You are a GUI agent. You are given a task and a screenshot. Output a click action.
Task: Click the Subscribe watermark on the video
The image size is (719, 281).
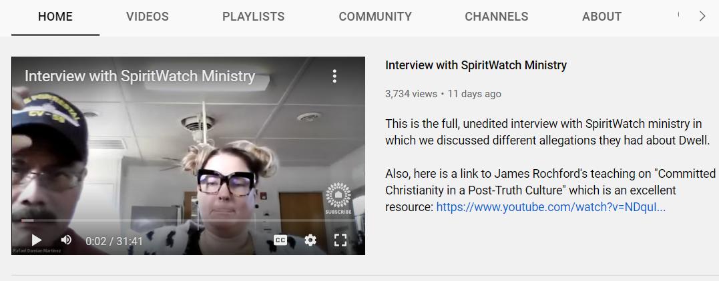tap(338, 198)
